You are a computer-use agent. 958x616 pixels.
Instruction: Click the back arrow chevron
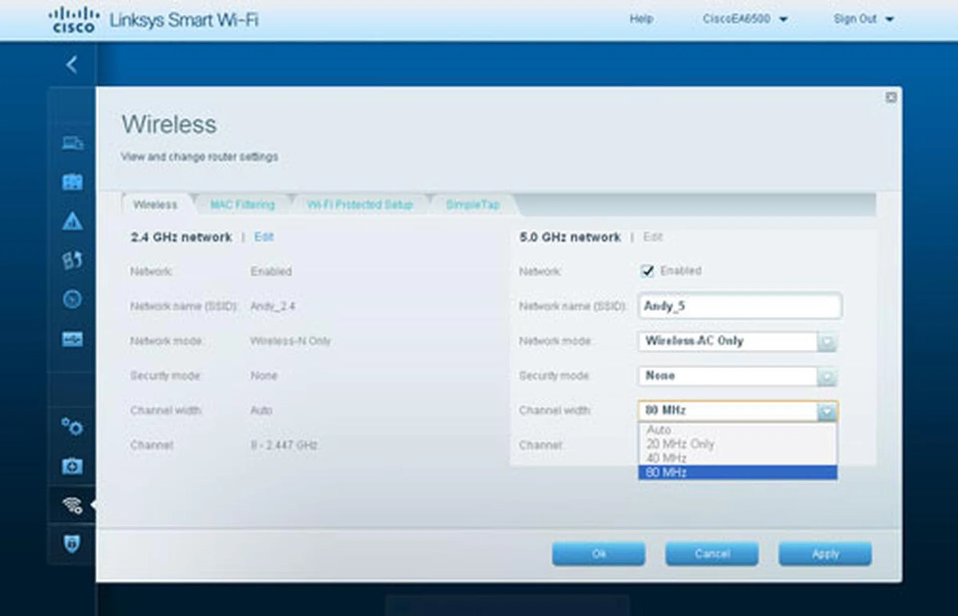pos(72,64)
